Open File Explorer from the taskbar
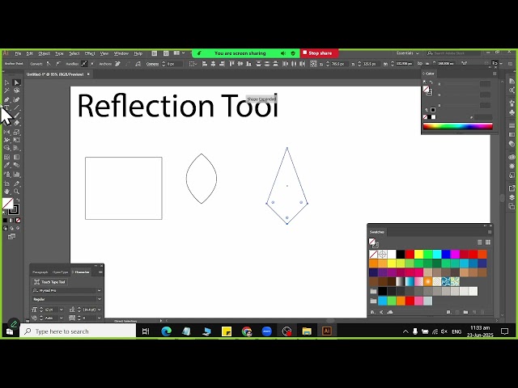 click(307, 331)
